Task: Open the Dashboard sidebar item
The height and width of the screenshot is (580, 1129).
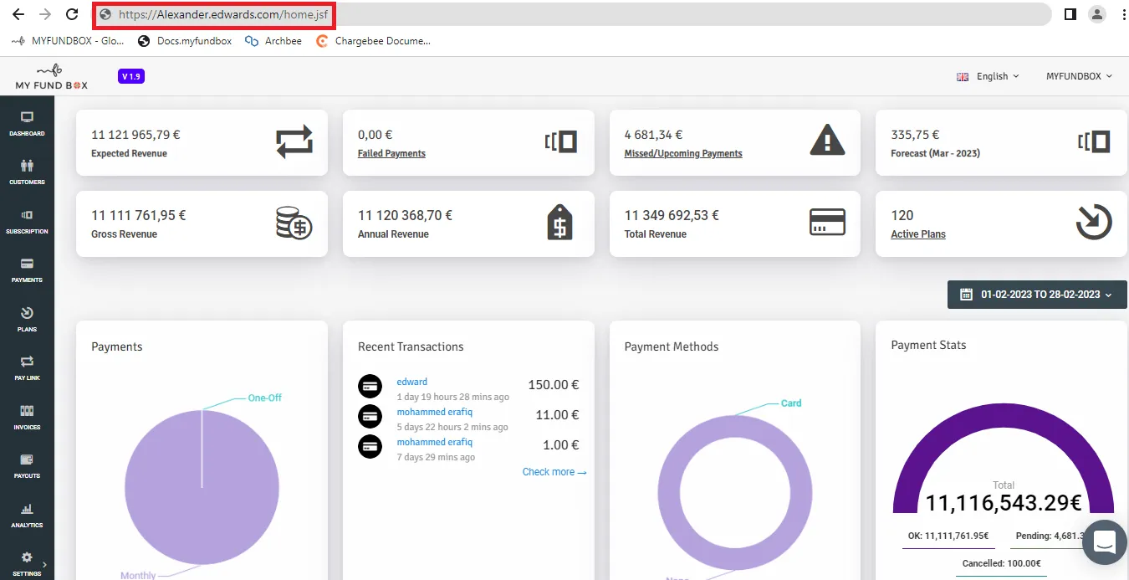Action: 27,124
